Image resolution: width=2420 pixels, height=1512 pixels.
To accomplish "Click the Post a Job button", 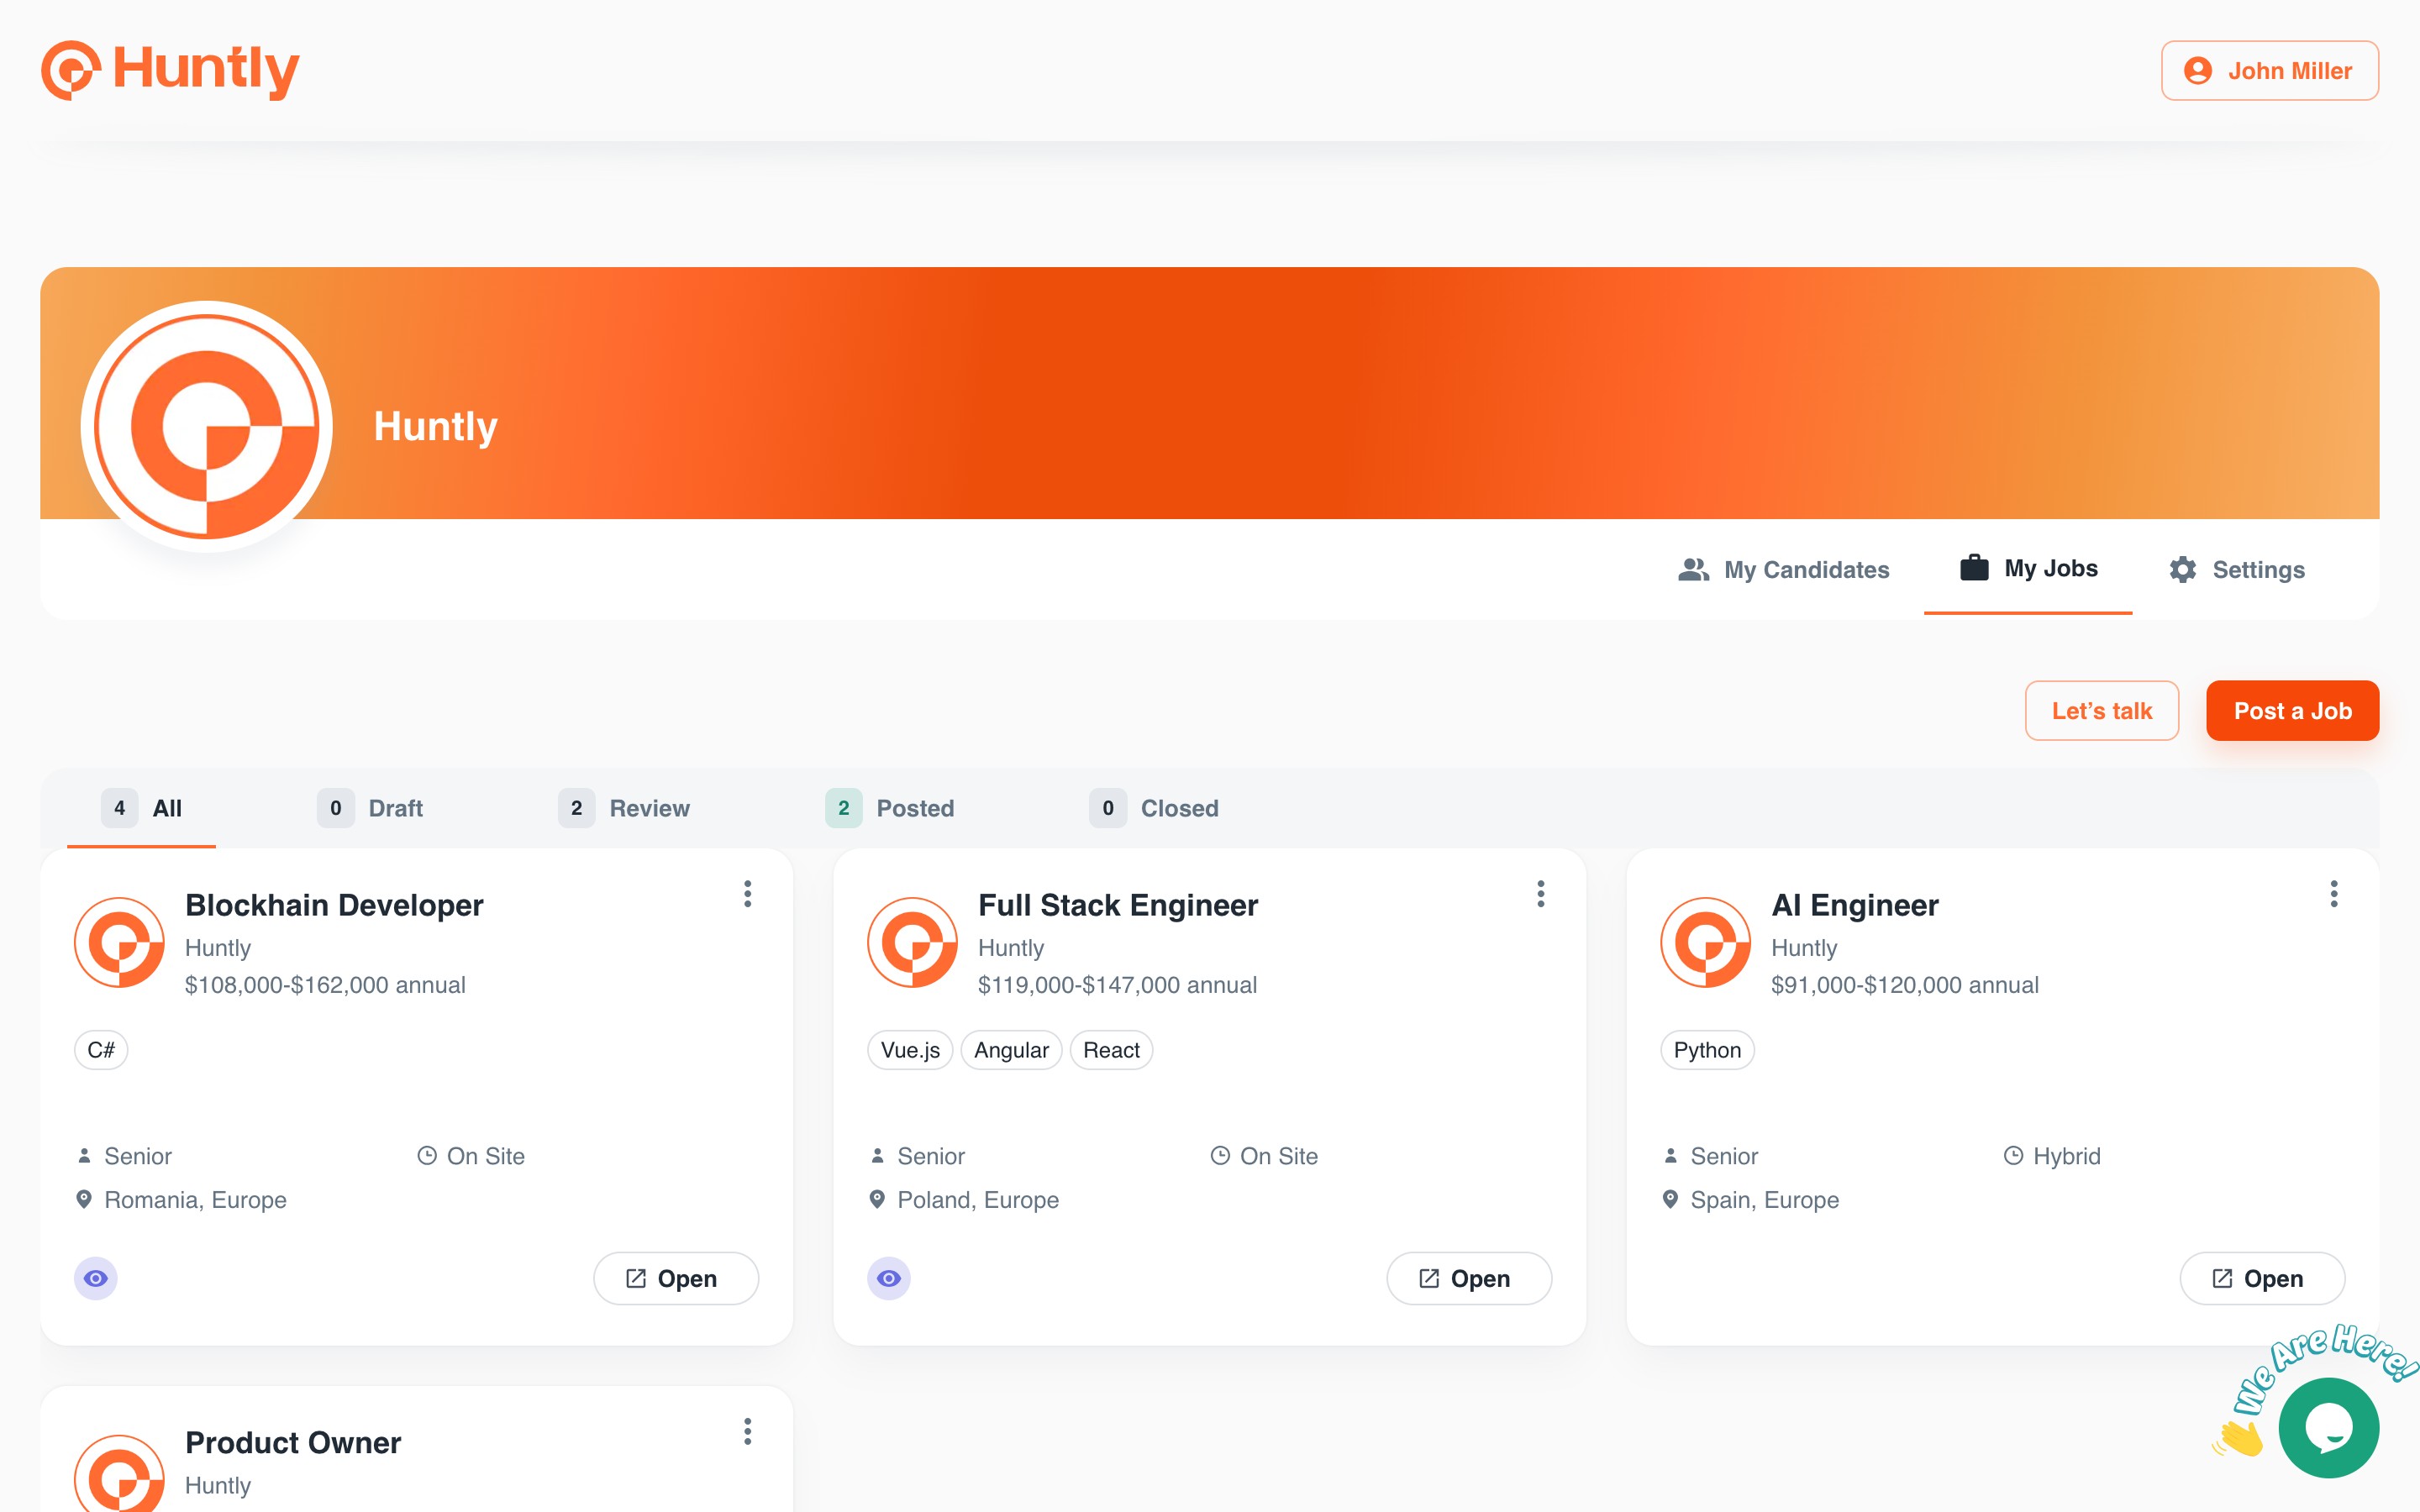I will coord(2292,711).
